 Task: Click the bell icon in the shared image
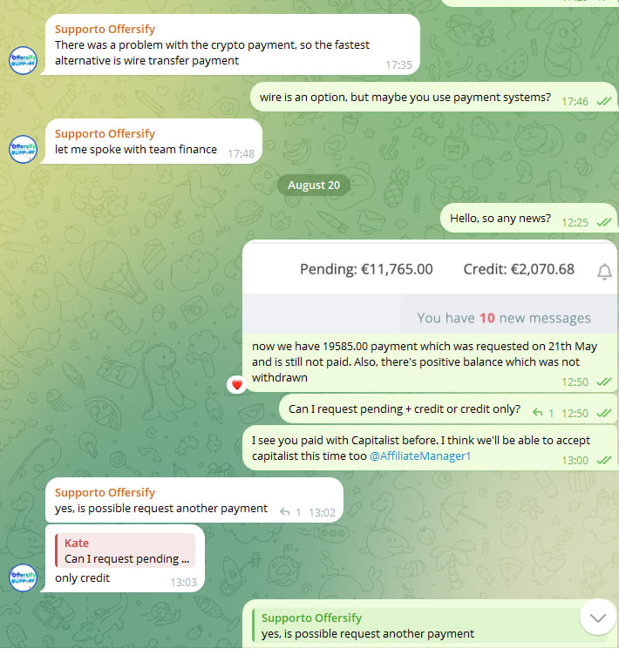click(604, 272)
